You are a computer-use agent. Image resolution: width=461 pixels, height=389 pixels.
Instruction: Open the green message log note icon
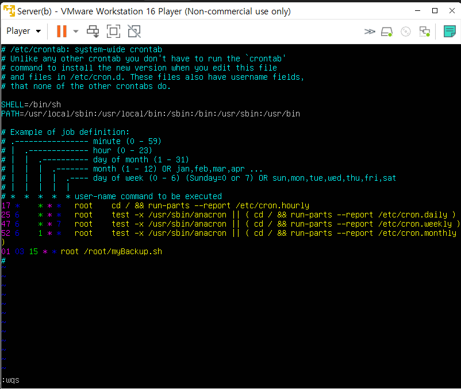pos(450,32)
